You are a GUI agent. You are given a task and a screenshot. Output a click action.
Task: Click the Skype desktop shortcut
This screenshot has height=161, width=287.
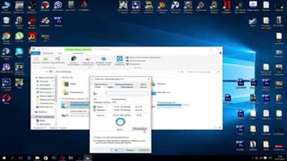pos(19,53)
